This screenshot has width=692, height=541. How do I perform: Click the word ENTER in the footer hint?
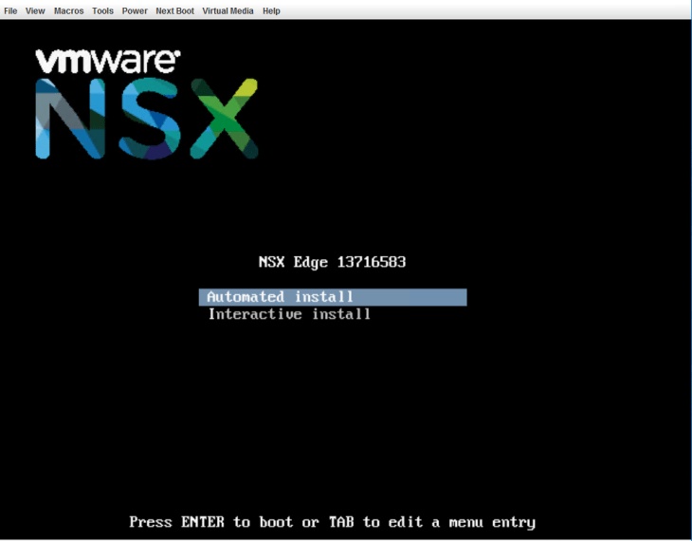(x=203, y=522)
